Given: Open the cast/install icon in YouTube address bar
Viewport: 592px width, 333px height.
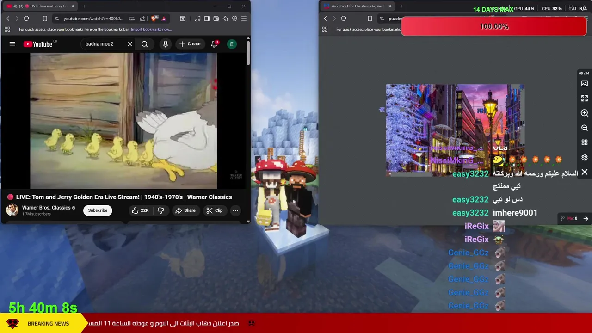Looking at the screenshot, I should [132, 18].
